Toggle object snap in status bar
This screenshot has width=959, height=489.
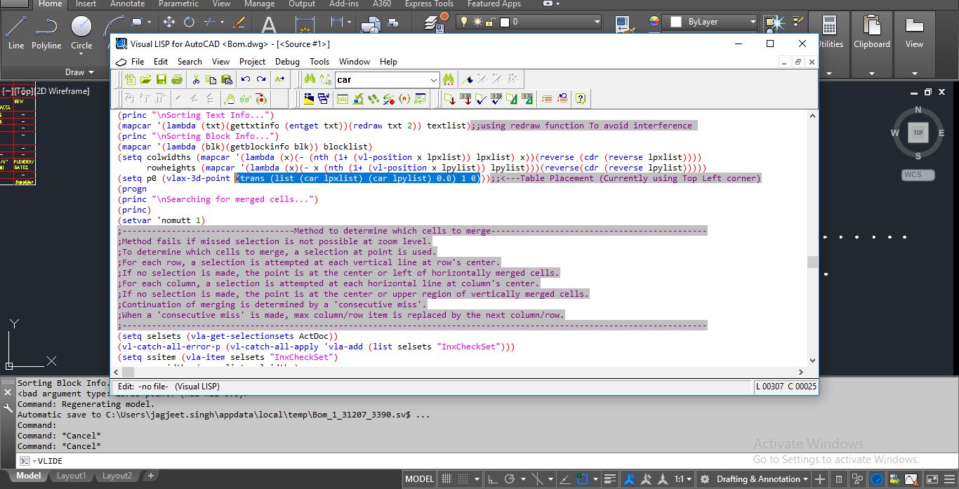pyautogui.click(x=583, y=479)
